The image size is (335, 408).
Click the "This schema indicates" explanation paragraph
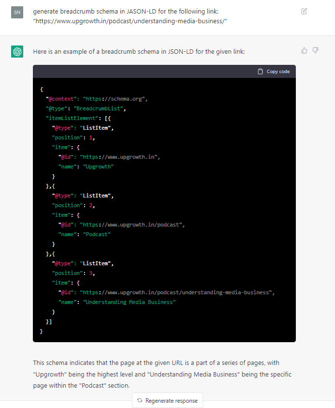click(162, 374)
